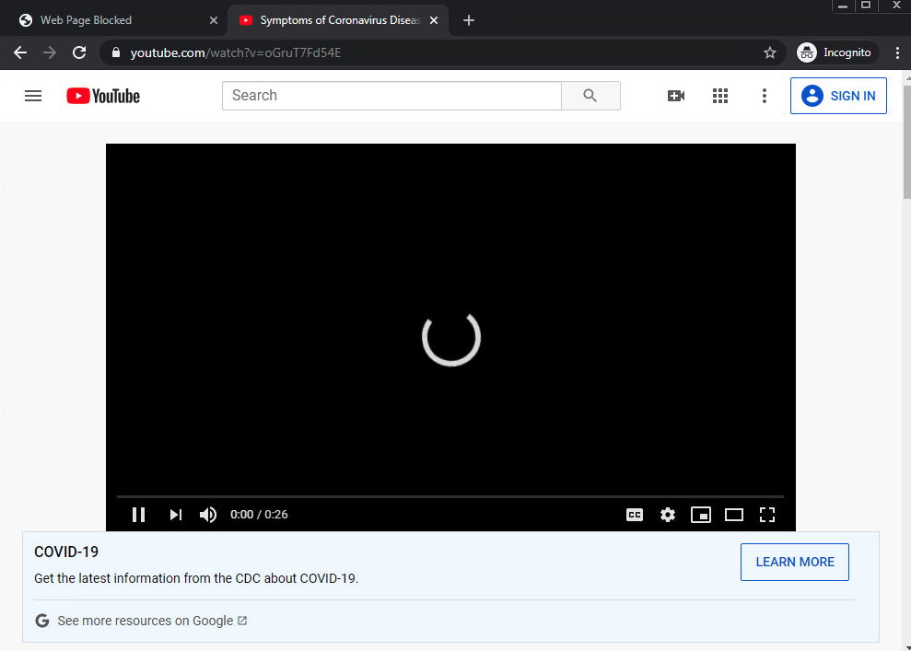
Task: Enter fullscreen viewing
Action: [767, 515]
